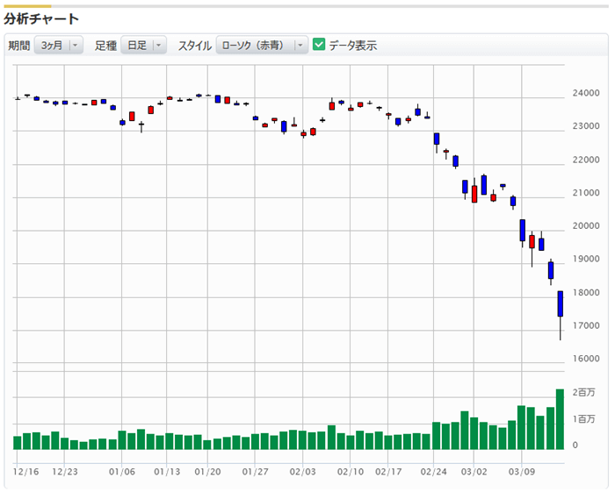
Task: Click the 01/20 date label on x-axis
Action: 207,471
